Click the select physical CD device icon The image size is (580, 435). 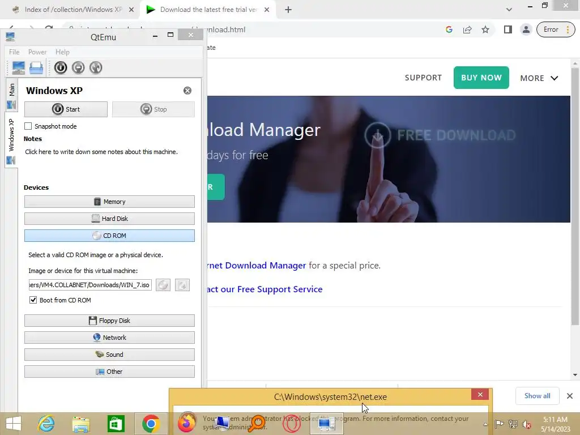163,285
